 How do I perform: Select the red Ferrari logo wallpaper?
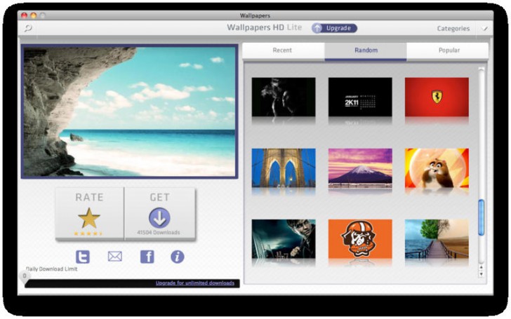(x=437, y=97)
